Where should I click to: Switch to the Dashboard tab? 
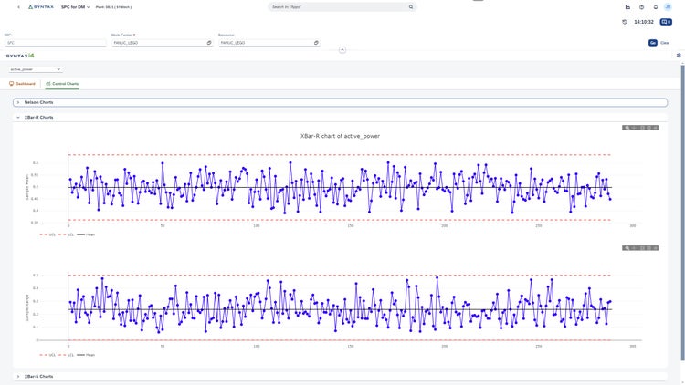(x=22, y=84)
